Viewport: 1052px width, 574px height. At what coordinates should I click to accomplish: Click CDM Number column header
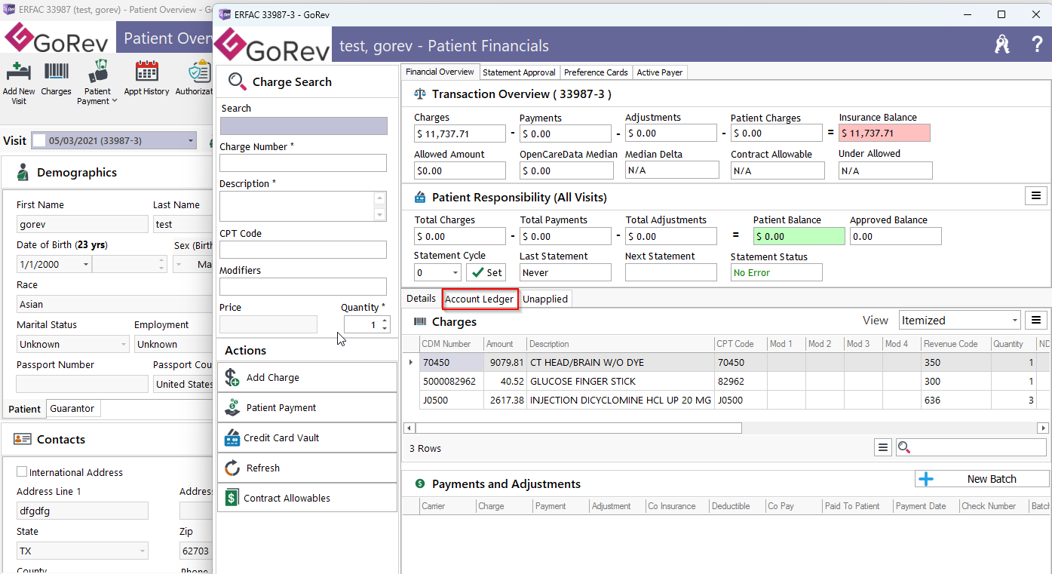(x=450, y=344)
